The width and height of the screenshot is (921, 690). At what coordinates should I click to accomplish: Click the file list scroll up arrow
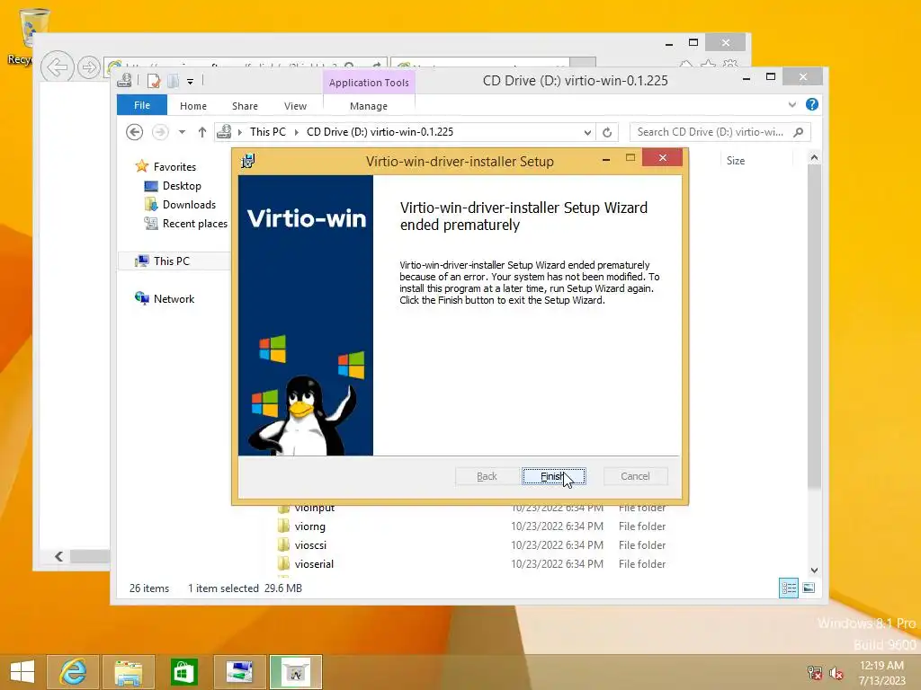pyautogui.click(x=814, y=157)
